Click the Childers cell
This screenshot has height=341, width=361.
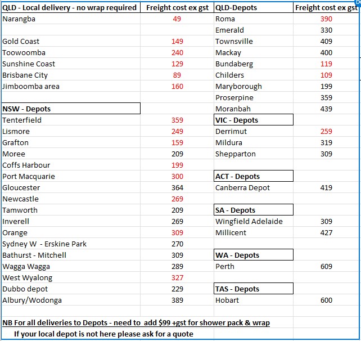(x=254, y=75)
